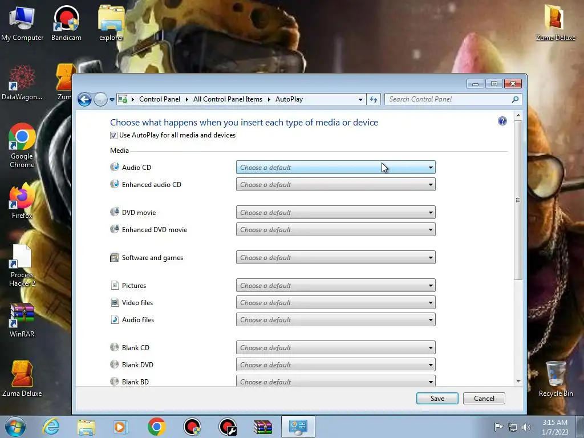Open the Blank DVD default dropdown

tap(335, 364)
